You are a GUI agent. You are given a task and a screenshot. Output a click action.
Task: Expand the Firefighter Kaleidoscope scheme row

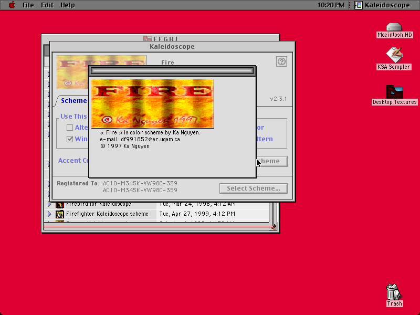[x=49, y=214]
